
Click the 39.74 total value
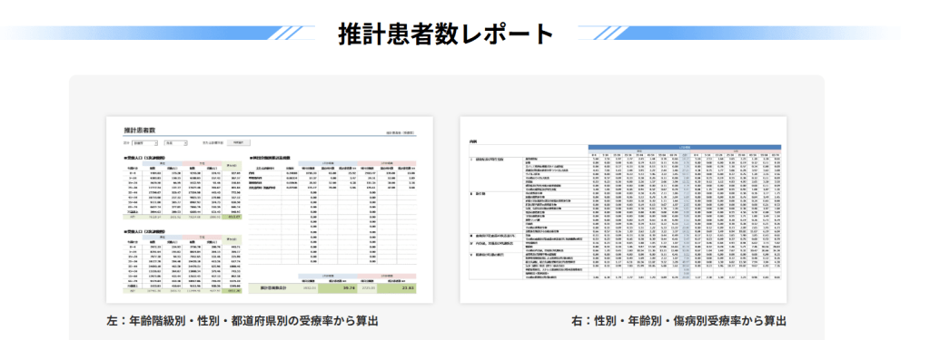point(349,288)
